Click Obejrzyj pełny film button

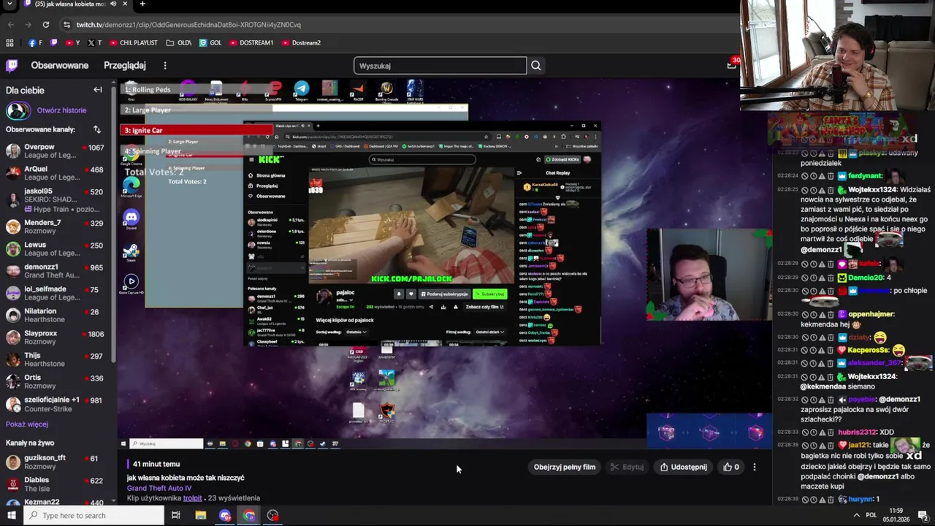565,467
